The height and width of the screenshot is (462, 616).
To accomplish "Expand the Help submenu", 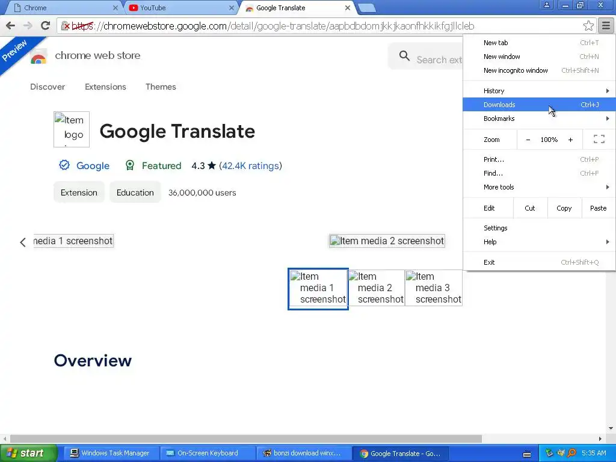I will [x=539, y=242].
